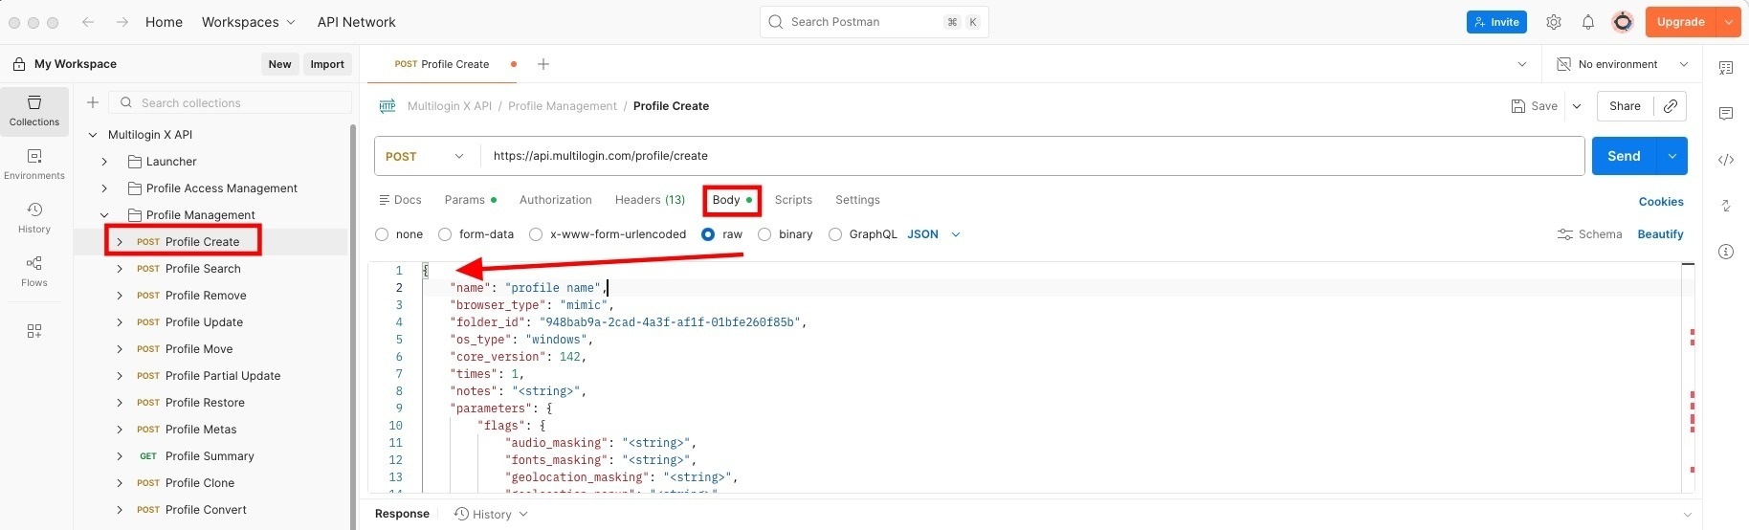Screen dimensions: 1749x530
Task: Click the Invite button
Action: pyautogui.click(x=1496, y=22)
